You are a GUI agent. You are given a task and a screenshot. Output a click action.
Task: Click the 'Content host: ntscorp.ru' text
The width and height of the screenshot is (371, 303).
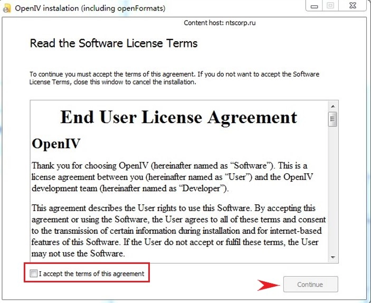(220, 23)
